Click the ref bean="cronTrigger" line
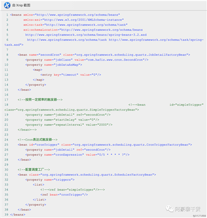Screen dimensions: 207x218 64,195
